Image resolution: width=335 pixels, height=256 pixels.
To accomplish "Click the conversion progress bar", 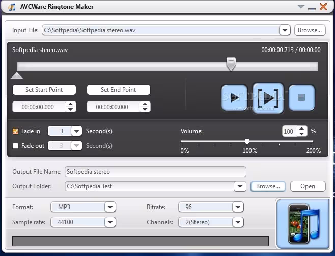I will tap(141, 241).
